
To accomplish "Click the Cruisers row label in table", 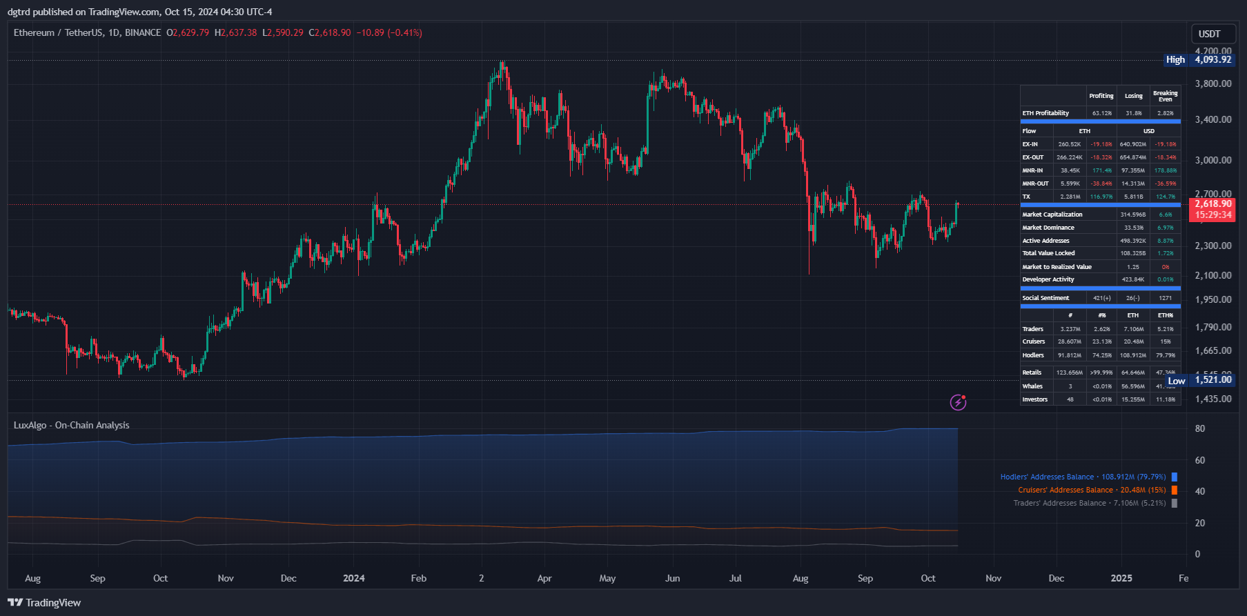I will click(1033, 341).
